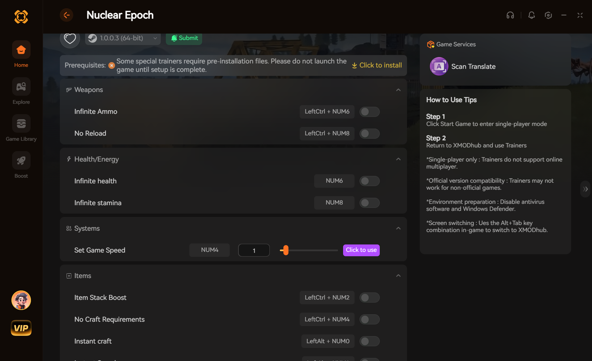Open customer support headset icon
This screenshot has width=592, height=361.
[510, 15]
